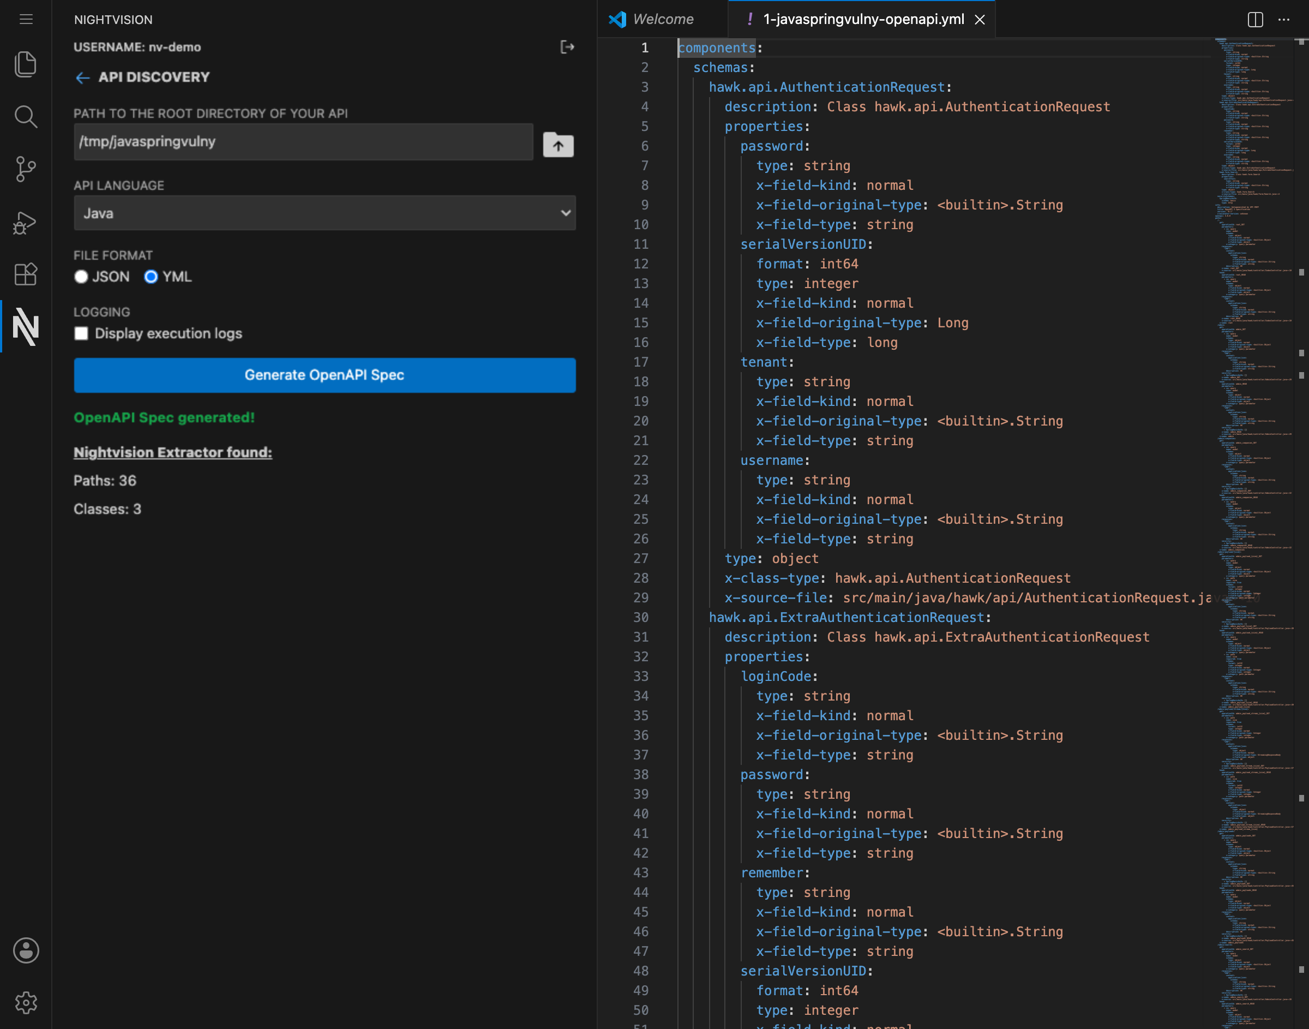
Task: Open the Accounts menu icon
Action: pyautogui.click(x=26, y=950)
